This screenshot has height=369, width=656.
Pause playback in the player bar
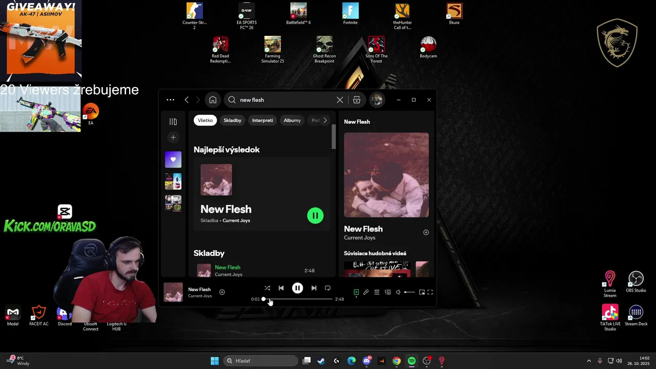pos(297,288)
